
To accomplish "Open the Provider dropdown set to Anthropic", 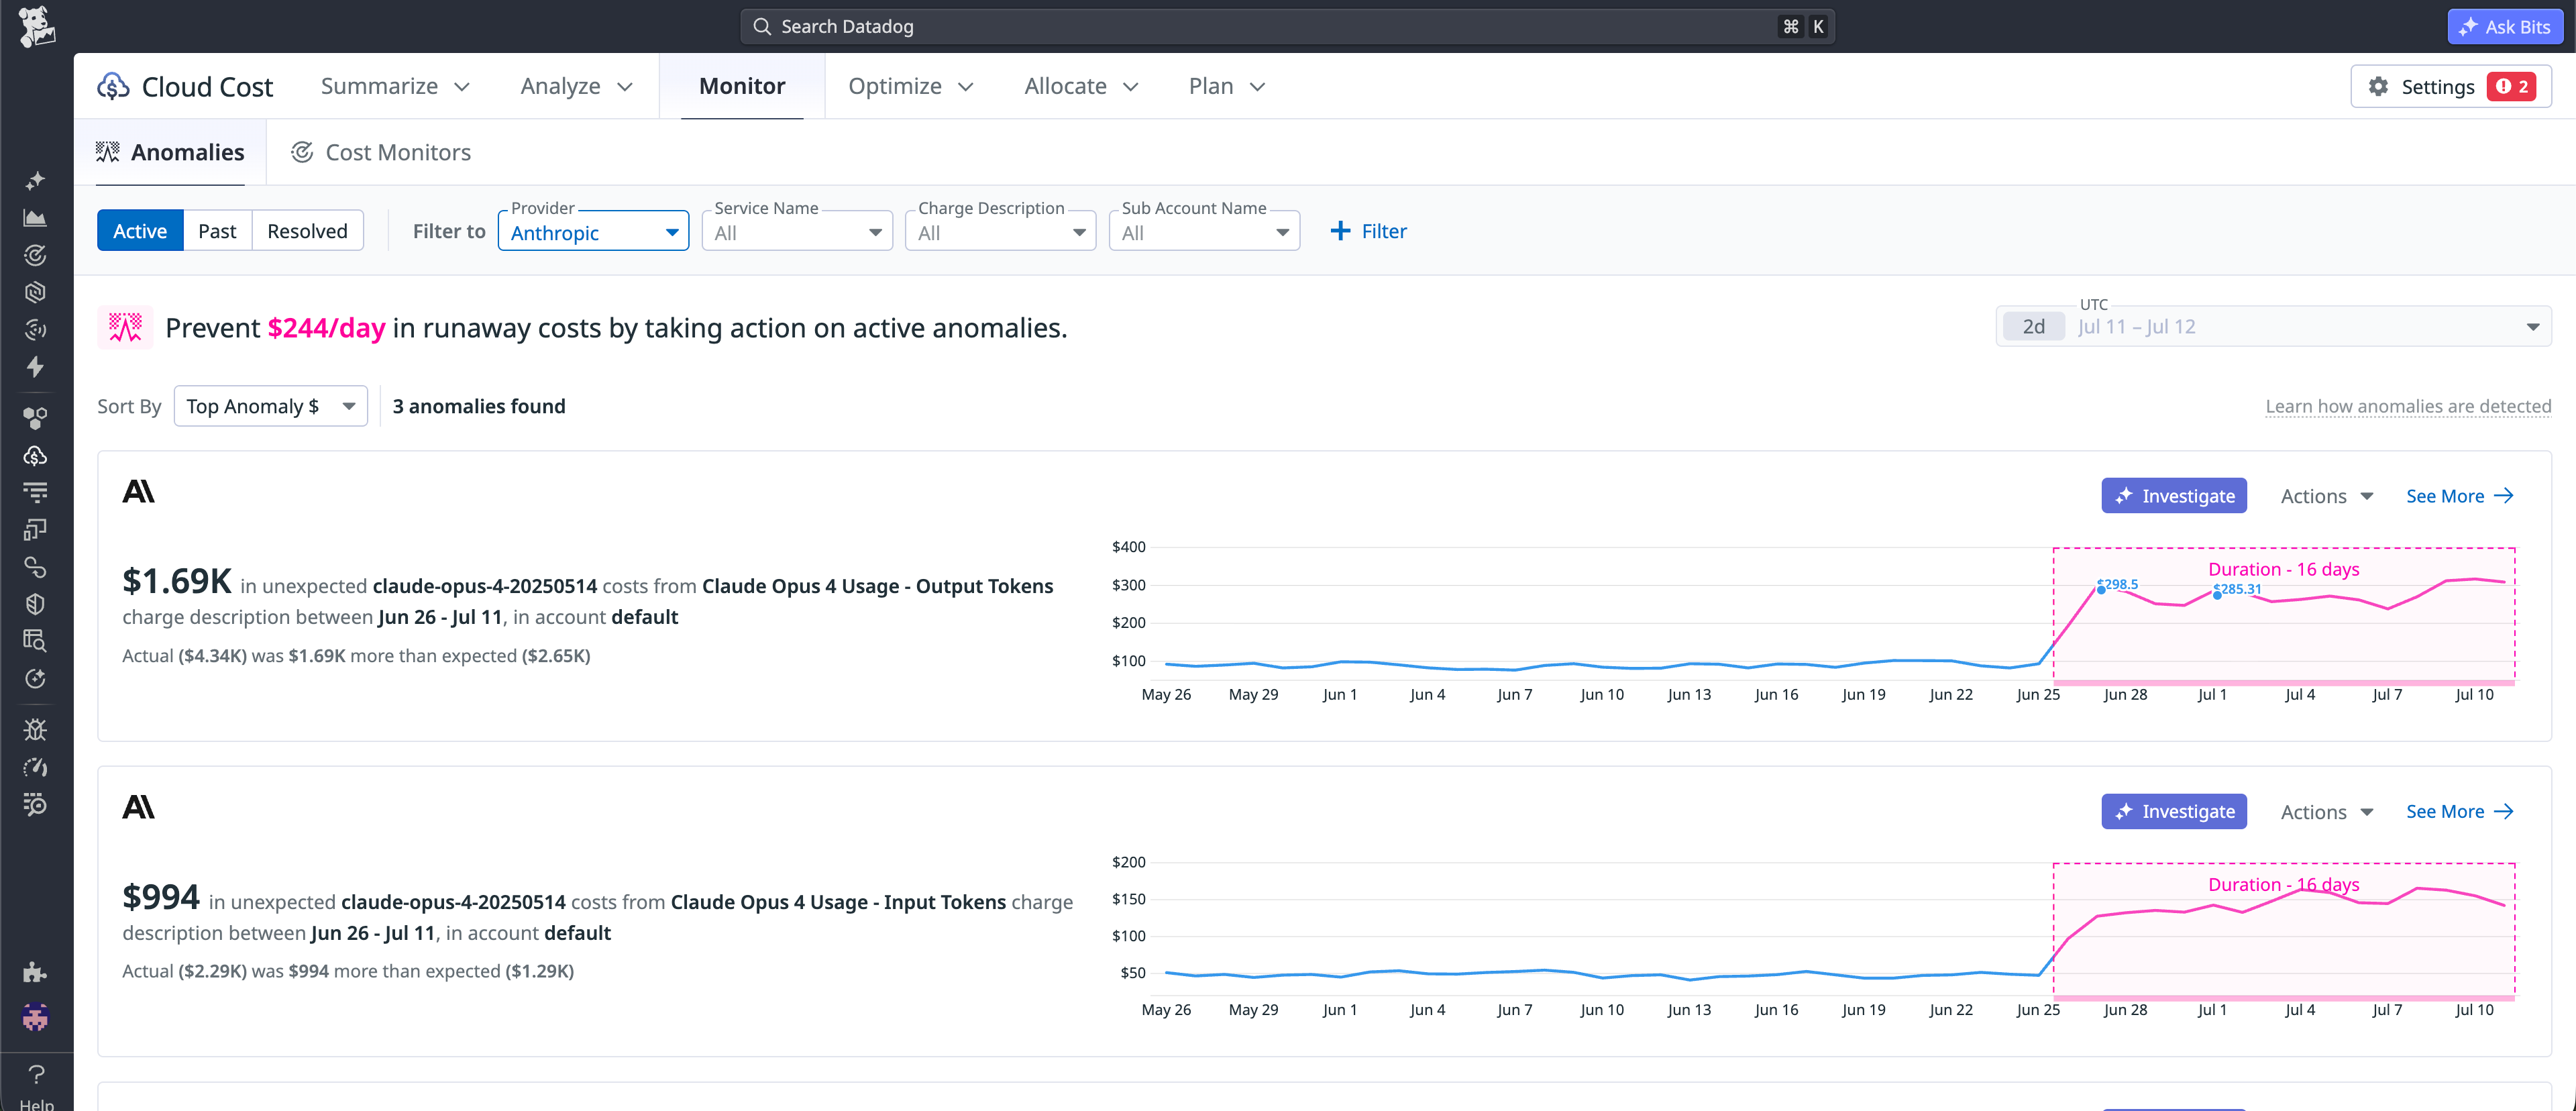I will pyautogui.click(x=593, y=231).
